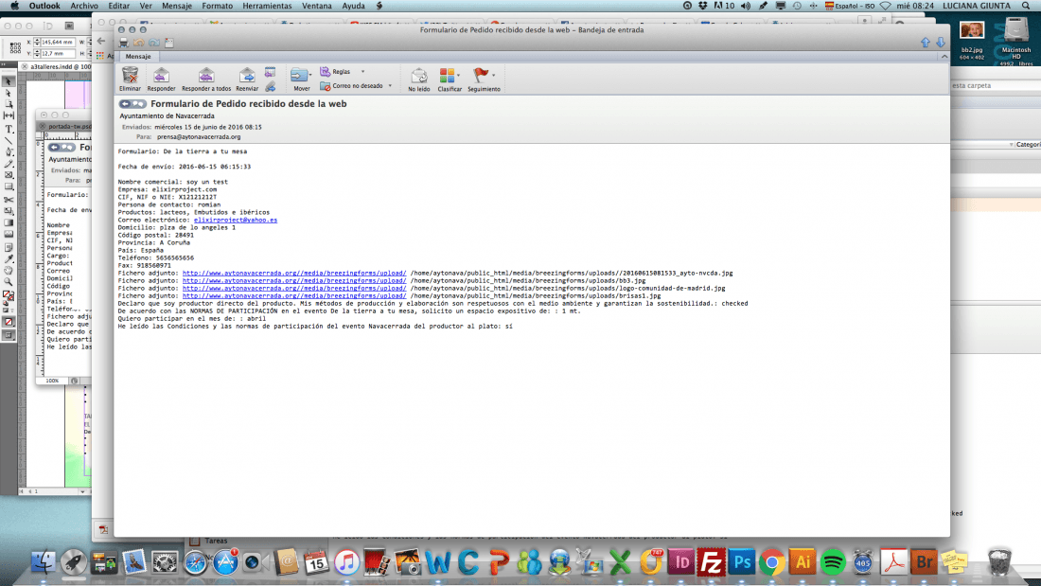Viewport: 1041px width, 586px height.
Task: Go to next message with down arrow
Action: (941, 43)
